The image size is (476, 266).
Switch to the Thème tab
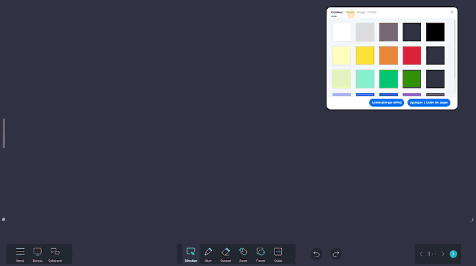point(350,12)
